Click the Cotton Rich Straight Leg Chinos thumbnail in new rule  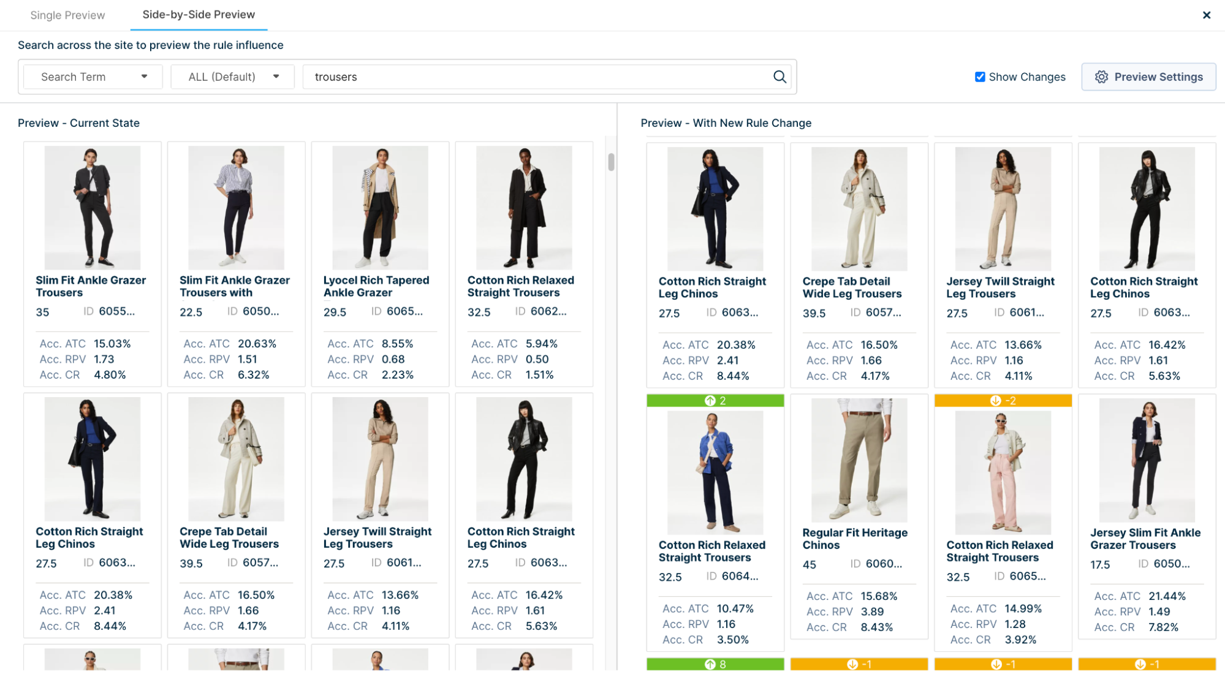(x=716, y=206)
